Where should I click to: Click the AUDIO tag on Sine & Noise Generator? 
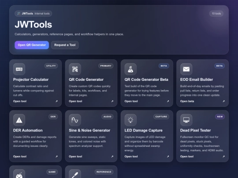[107, 116]
